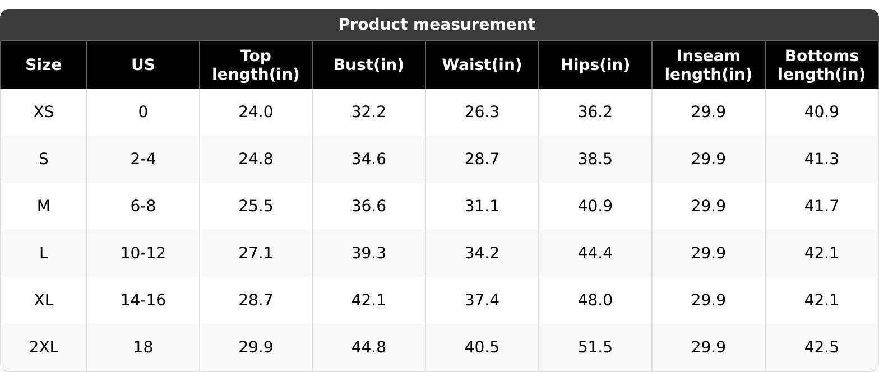Select the Bottoms length(in) header

[x=821, y=65]
